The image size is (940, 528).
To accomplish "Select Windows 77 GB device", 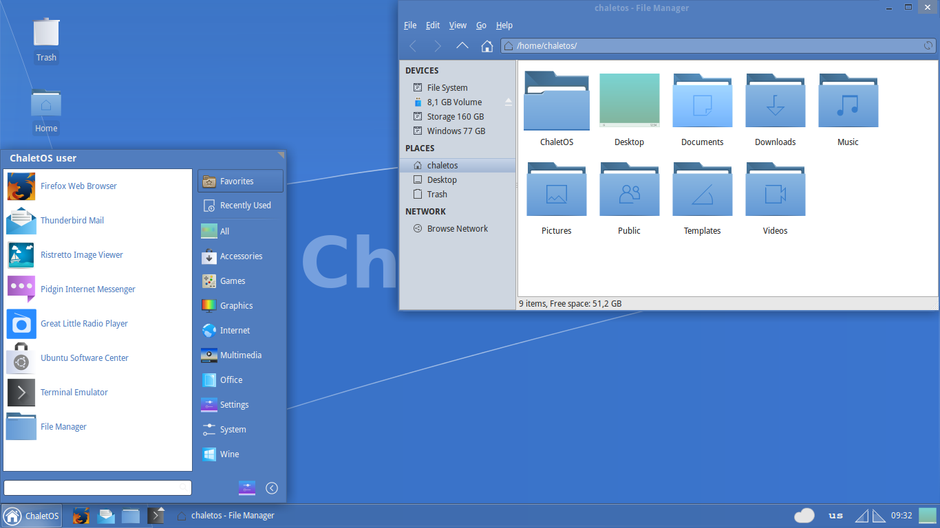I will click(x=457, y=131).
